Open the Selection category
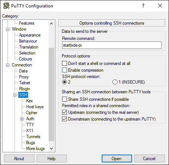Image resolution: width=169 pixels, height=165 pixels. pos(27,53)
